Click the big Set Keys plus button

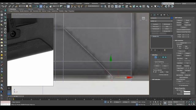[165, 103]
